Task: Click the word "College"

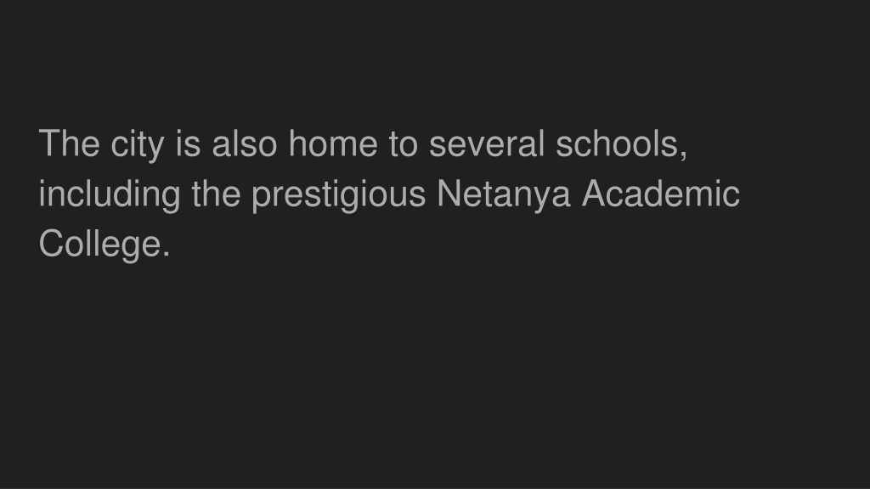Action: (x=100, y=245)
